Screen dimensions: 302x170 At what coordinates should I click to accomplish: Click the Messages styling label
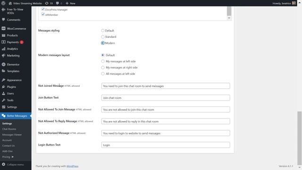point(49,30)
